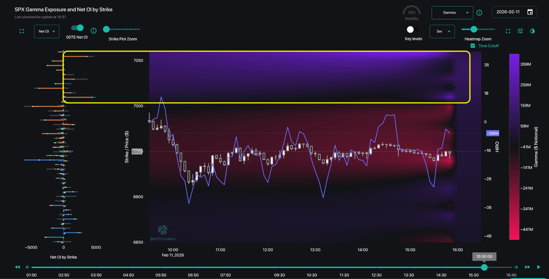Screen dimensions: 549x279
Task: Click the 12:00 chart time axis label
Action: point(268,250)
